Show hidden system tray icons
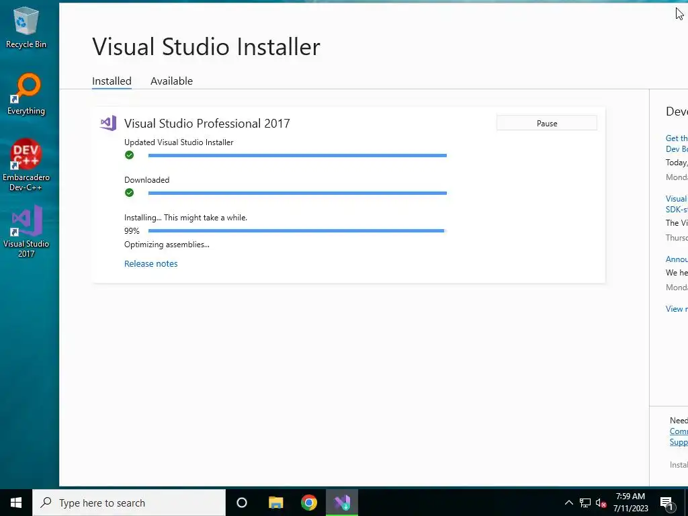The height and width of the screenshot is (516, 688). (568, 503)
